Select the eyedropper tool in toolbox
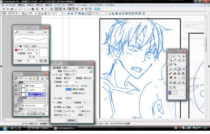 [x=175, y=60]
